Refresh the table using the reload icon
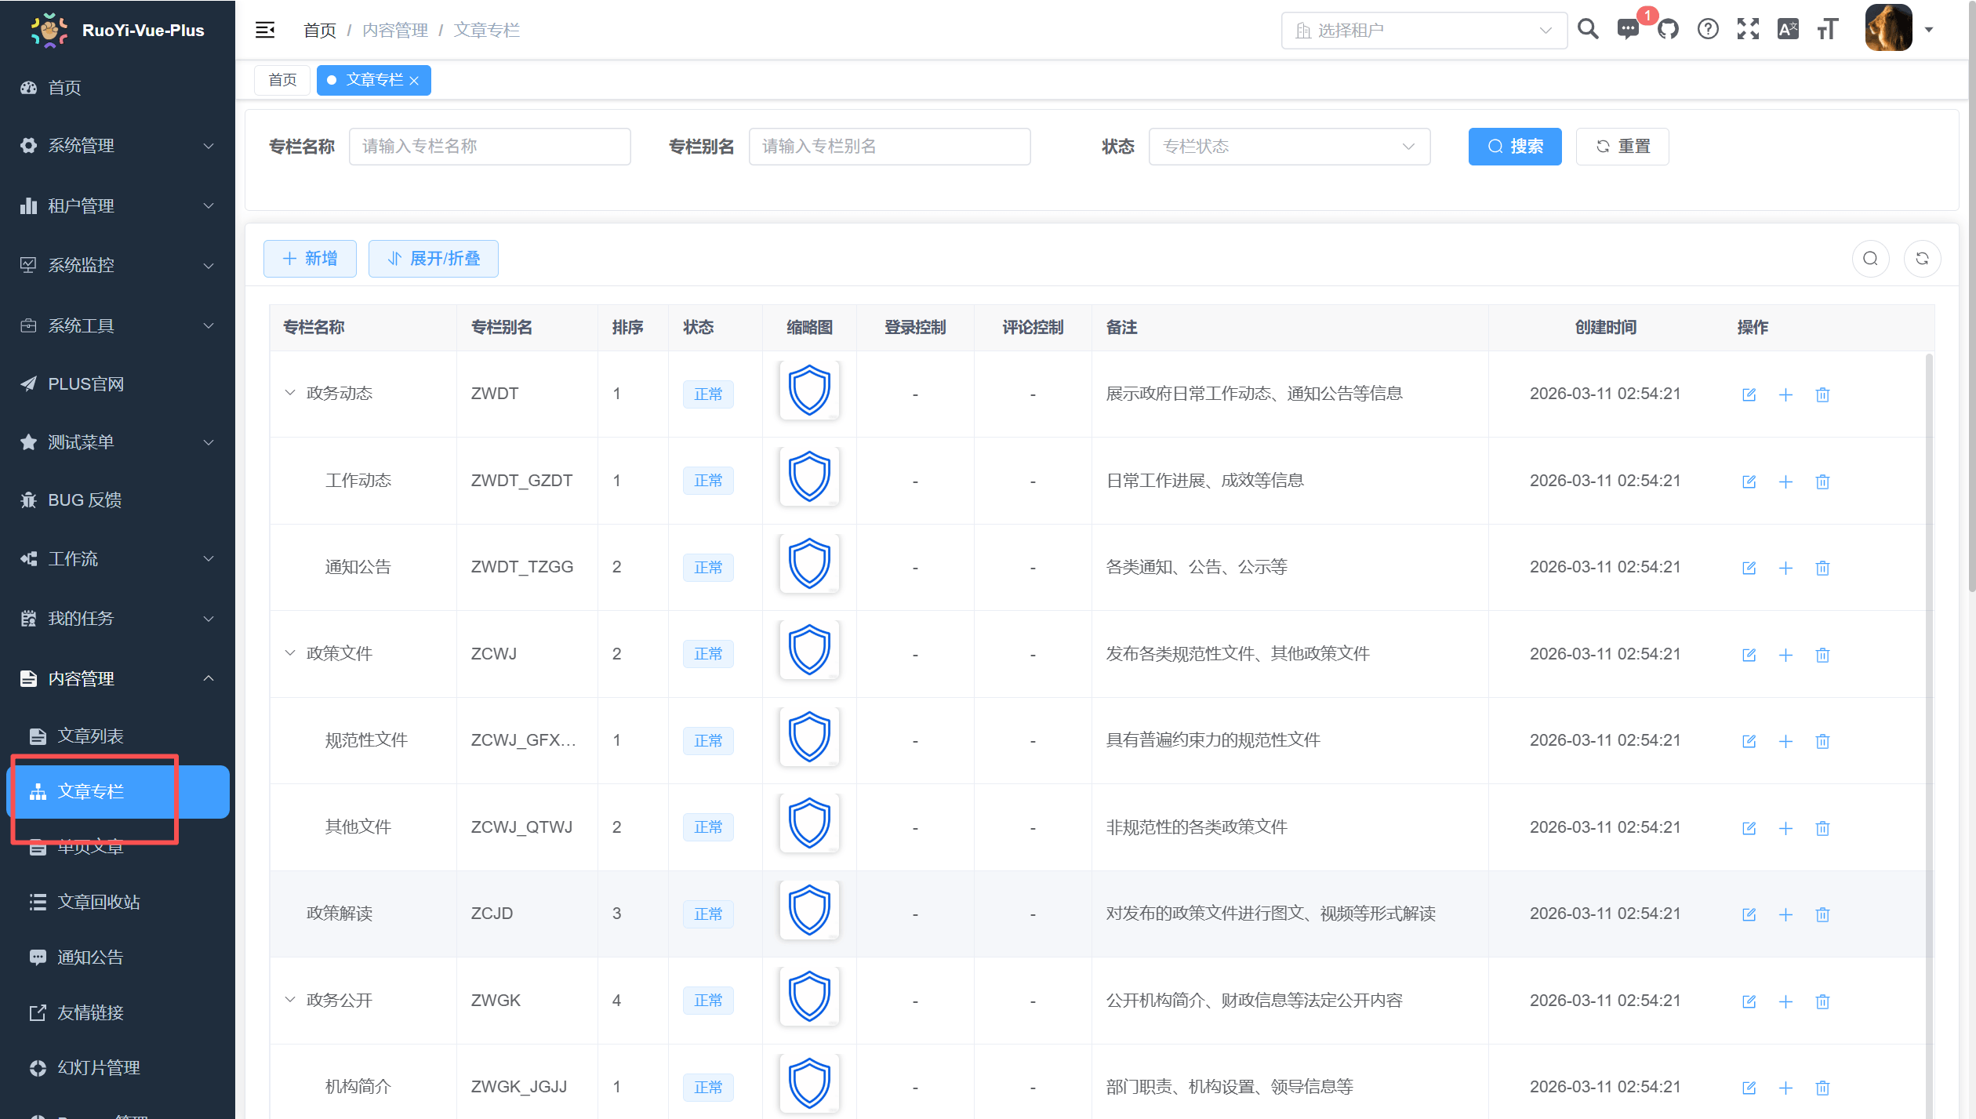Image resolution: width=1976 pixels, height=1119 pixels. tap(1922, 258)
